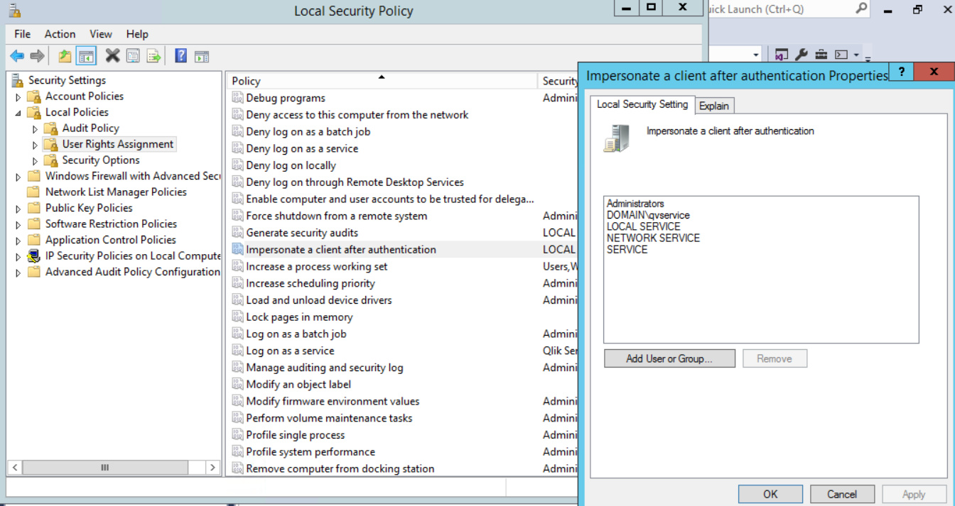Open Properties via the toolbar icon
The width and height of the screenshot is (955, 506).
(133, 56)
